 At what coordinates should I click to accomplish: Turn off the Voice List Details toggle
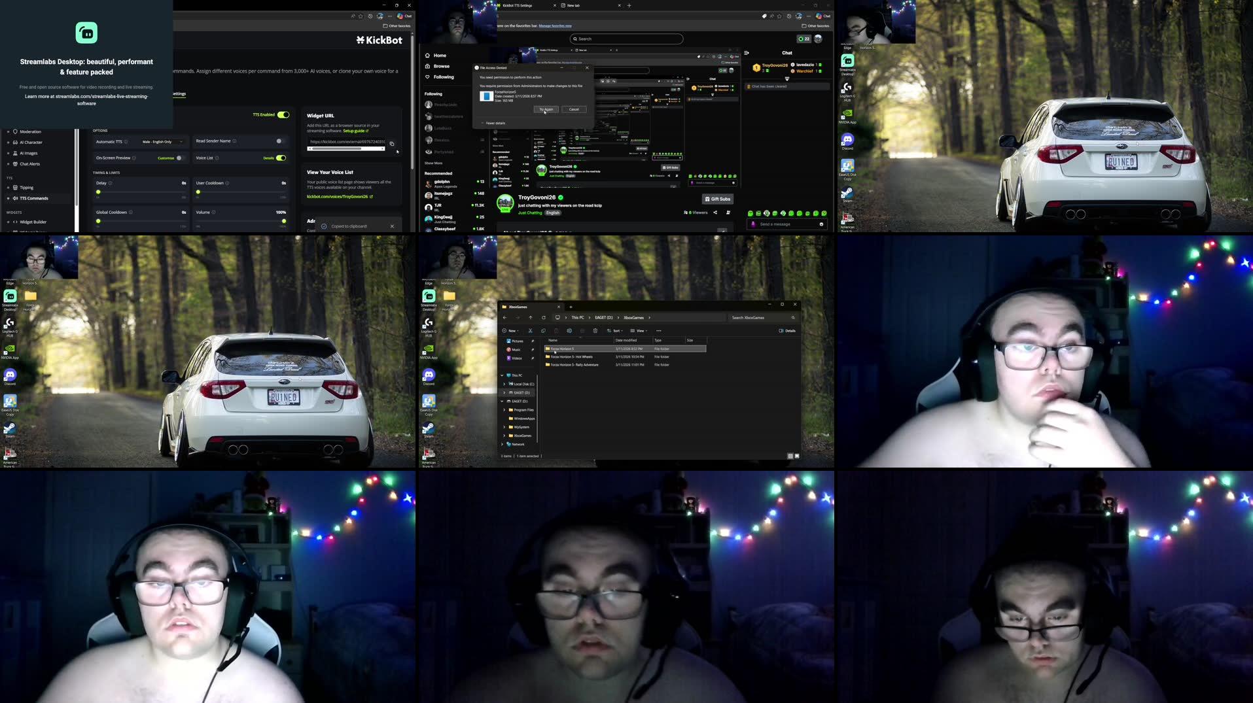(281, 158)
